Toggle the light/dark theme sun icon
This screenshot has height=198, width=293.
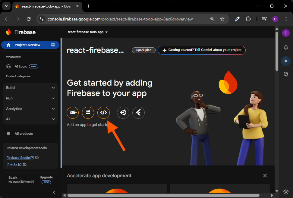[x=286, y=192]
